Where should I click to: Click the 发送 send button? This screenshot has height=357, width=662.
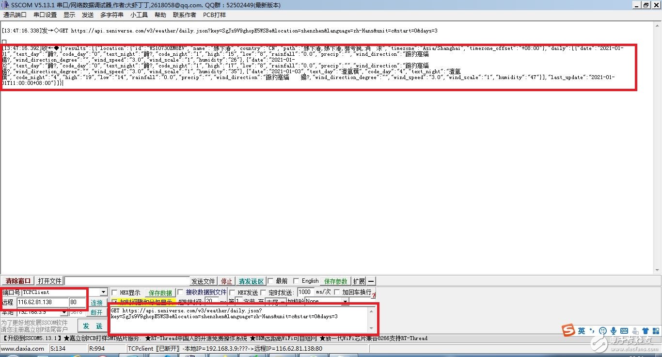tap(93, 326)
